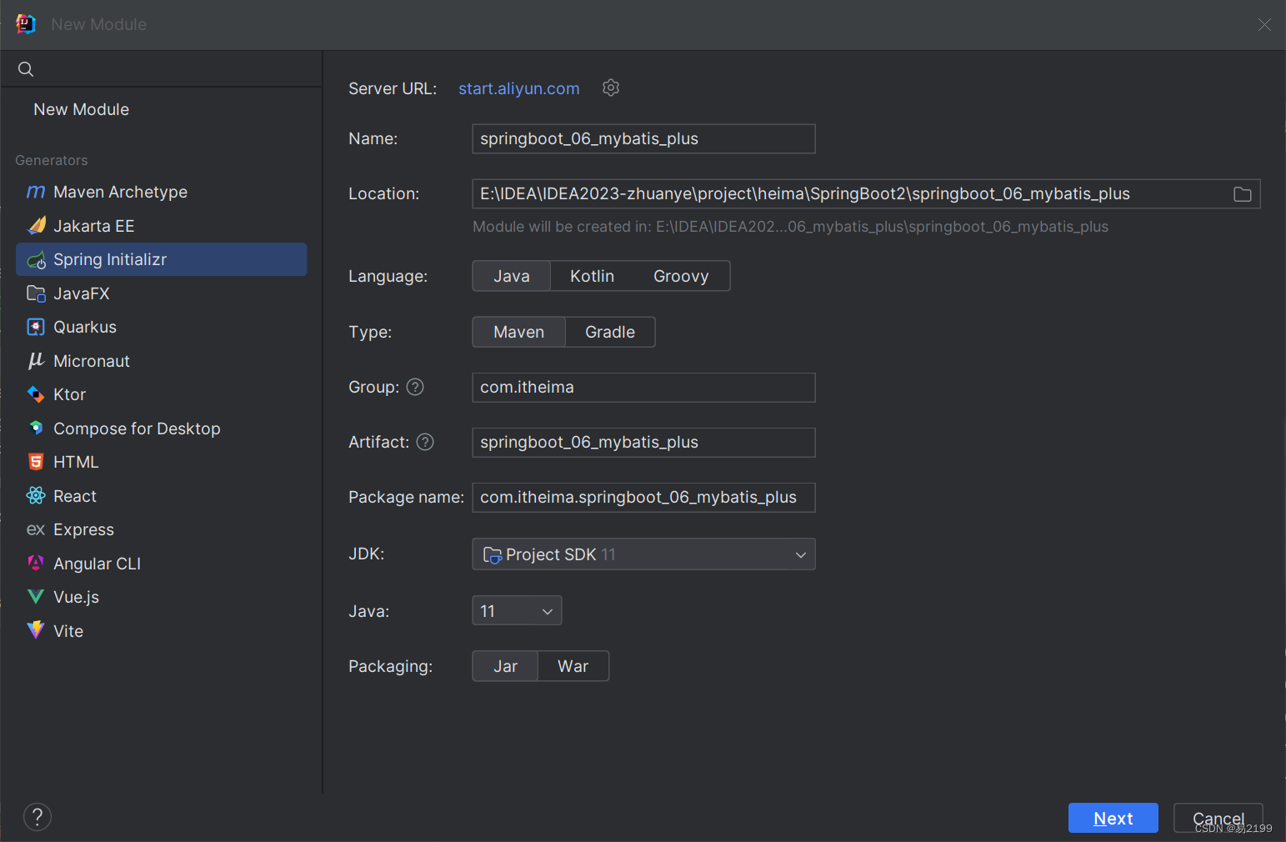This screenshot has width=1286, height=842.
Task: Click the Micronaut mu icon
Action: point(36,361)
